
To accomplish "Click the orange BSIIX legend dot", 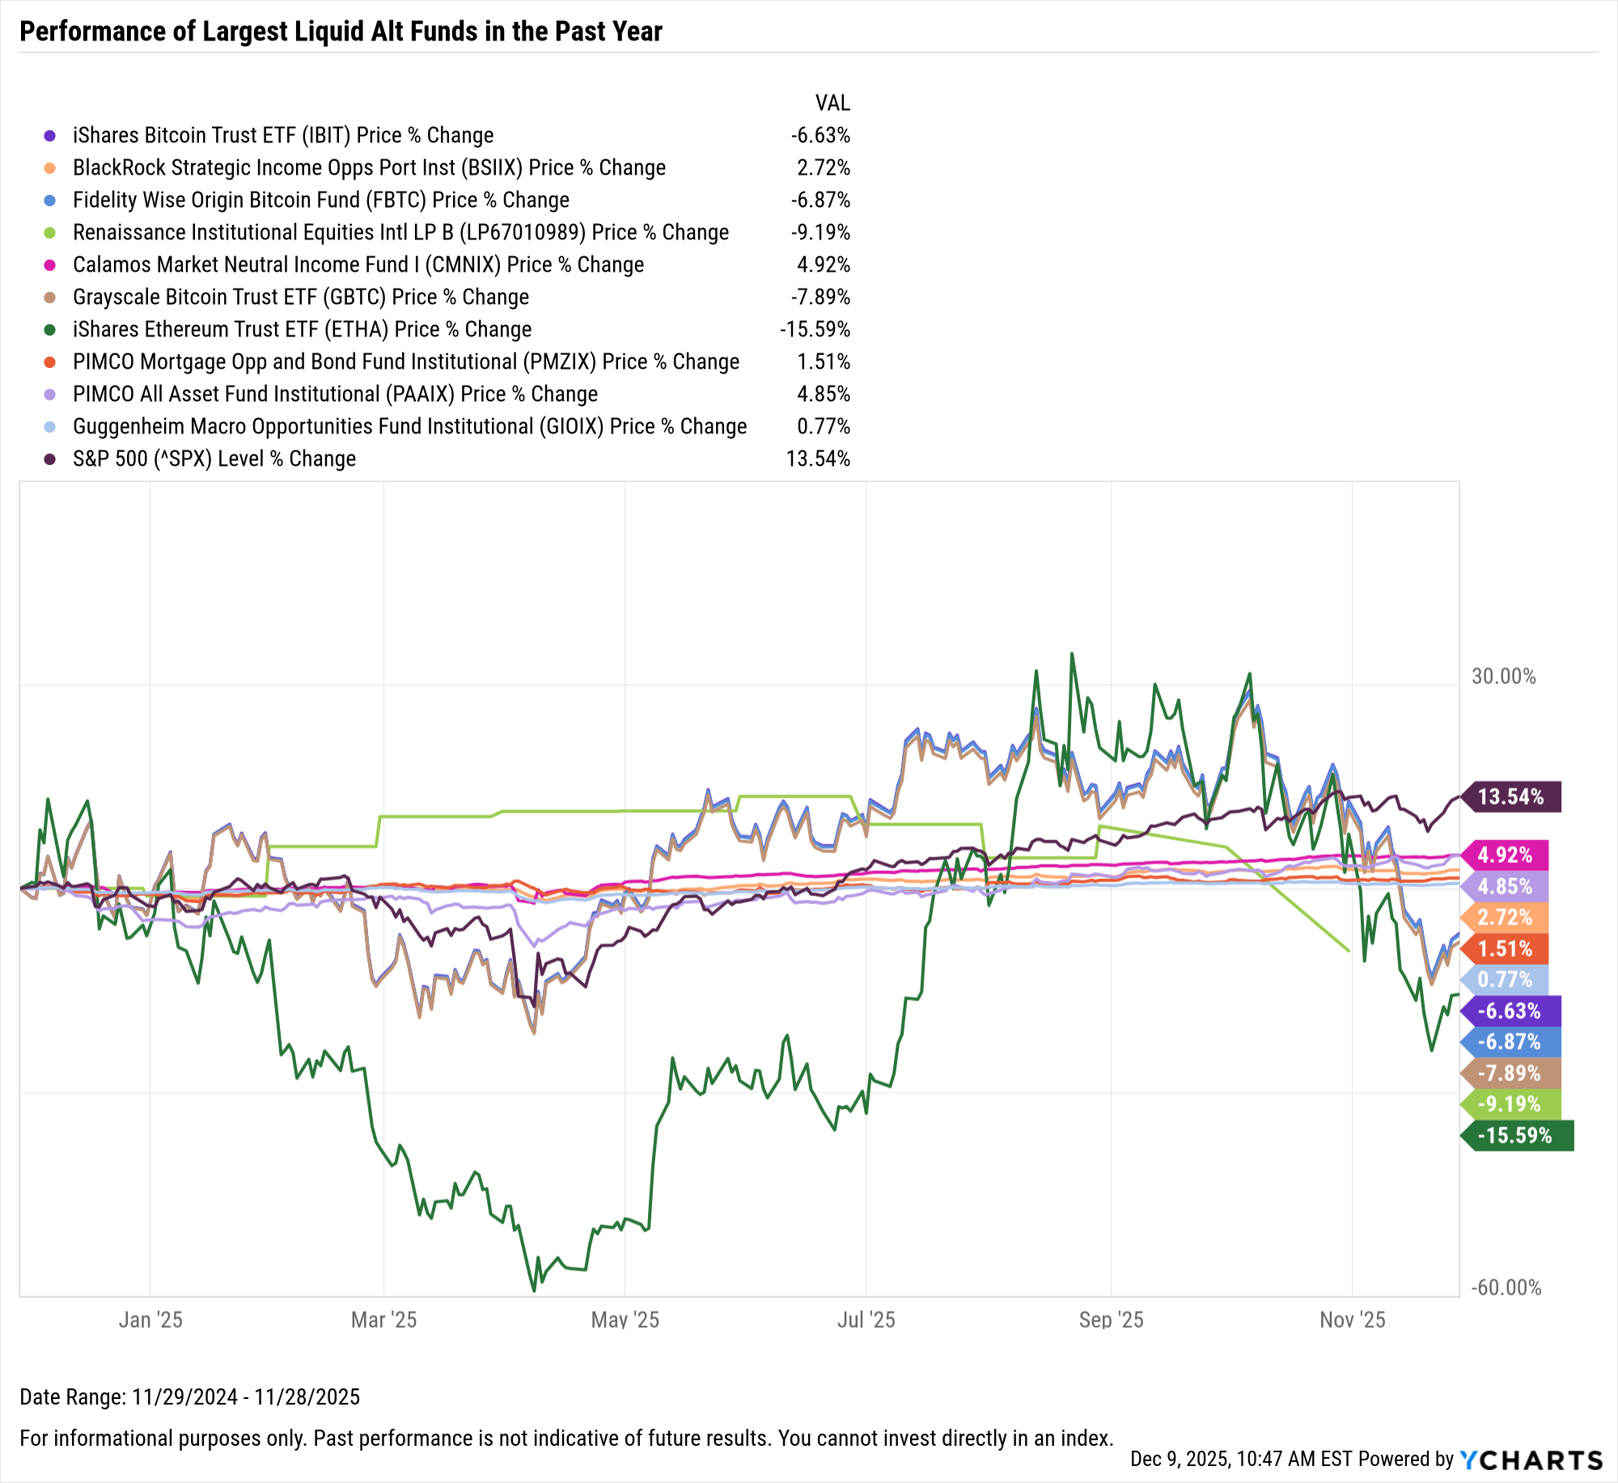I will (x=50, y=168).
